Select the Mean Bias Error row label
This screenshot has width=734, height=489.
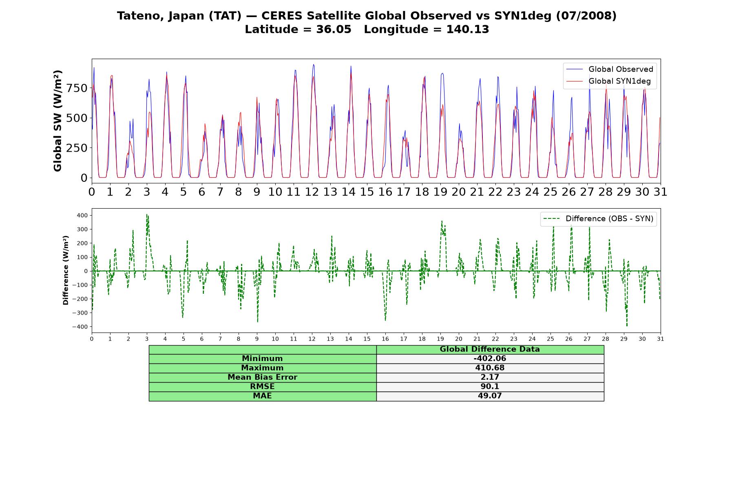tap(263, 377)
